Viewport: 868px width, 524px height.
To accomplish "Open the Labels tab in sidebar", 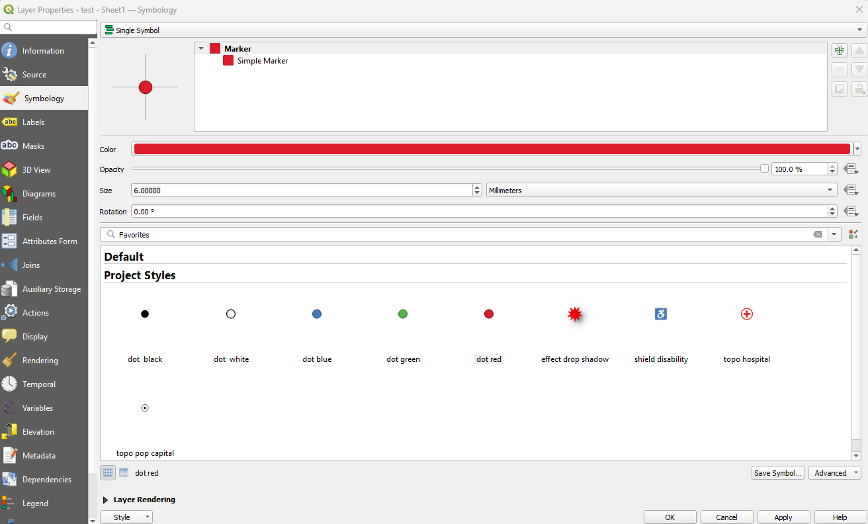I will point(33,122).
